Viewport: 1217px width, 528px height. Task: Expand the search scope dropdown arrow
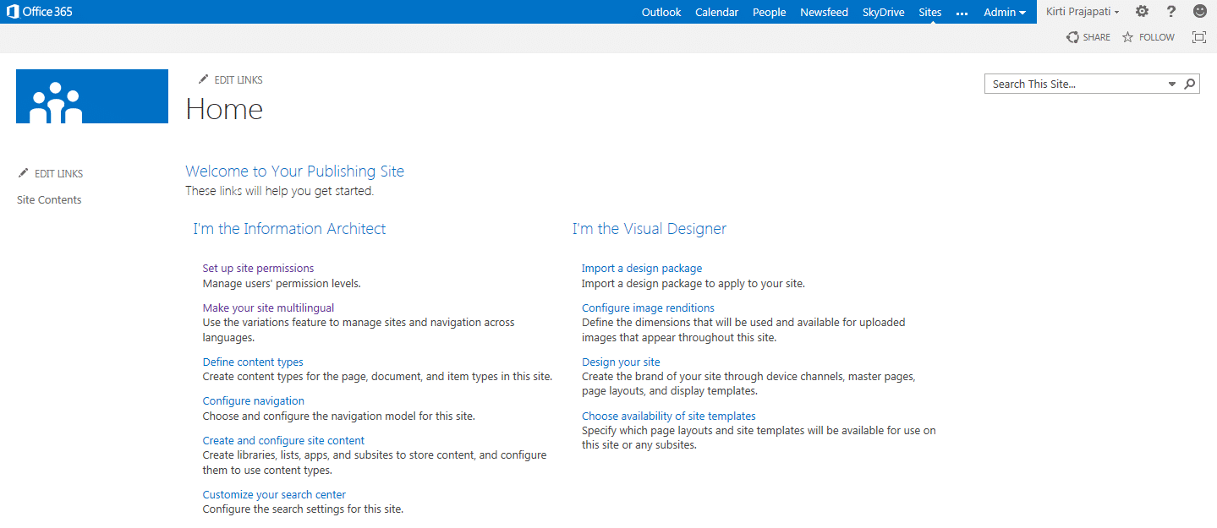(x=1172, y=84)
